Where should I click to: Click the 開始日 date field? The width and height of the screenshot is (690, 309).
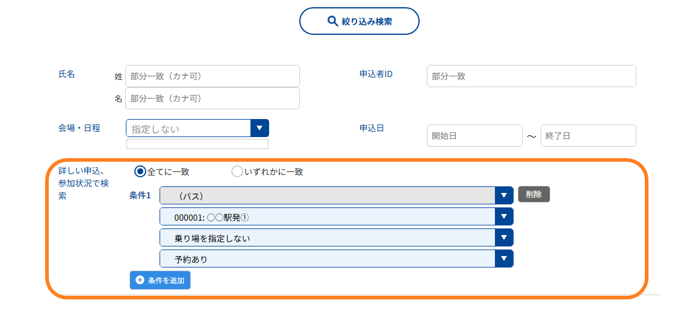pos(475,136)
